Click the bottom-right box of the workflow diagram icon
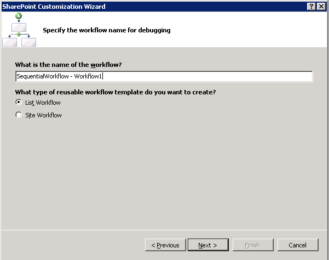The image size is (329, 260). point(28,42)
